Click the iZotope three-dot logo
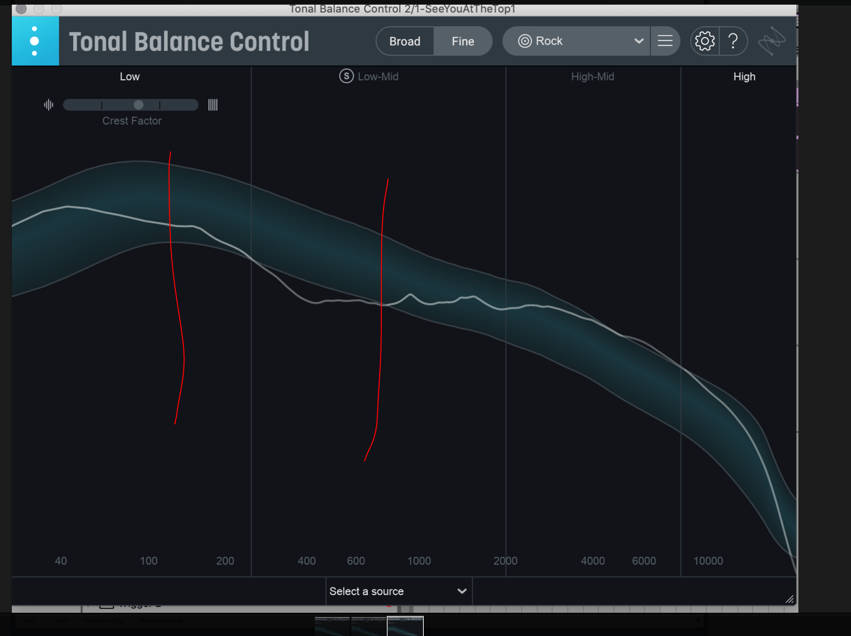851x636 pixels. coord(35,41)
